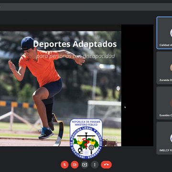Select the IMELCF participant tile
Screen dimensions: 172x172
[164, 138]
